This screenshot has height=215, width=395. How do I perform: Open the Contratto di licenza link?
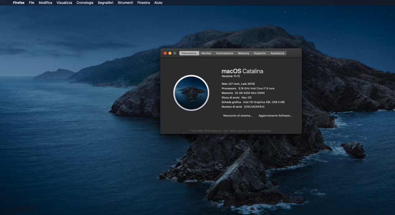(259, 131)
